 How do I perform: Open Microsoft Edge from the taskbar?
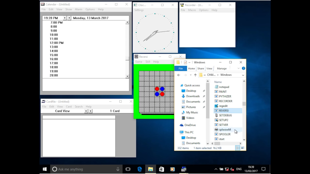[139, 169]
